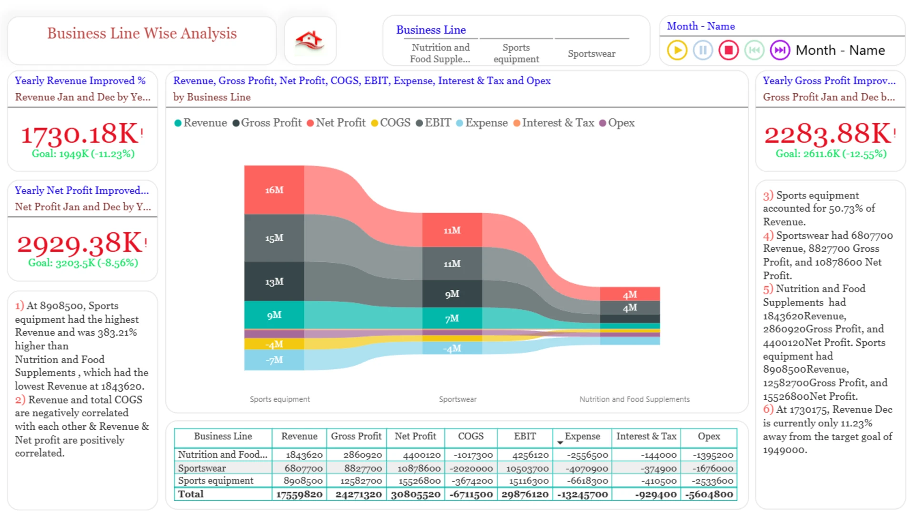This screenshot has width=914, height=514.
Task: Select the Sports equipment slicer option
Action: (516, 53)
